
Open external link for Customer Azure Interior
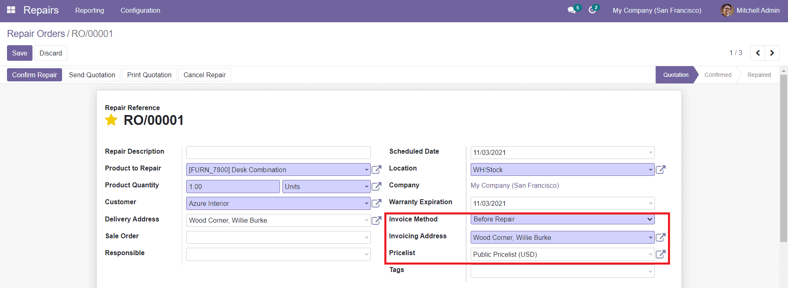click(377, 203)
